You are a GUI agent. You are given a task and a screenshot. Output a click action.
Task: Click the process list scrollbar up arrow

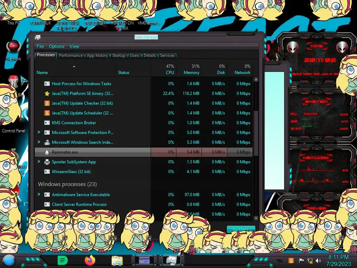[256, 80]
